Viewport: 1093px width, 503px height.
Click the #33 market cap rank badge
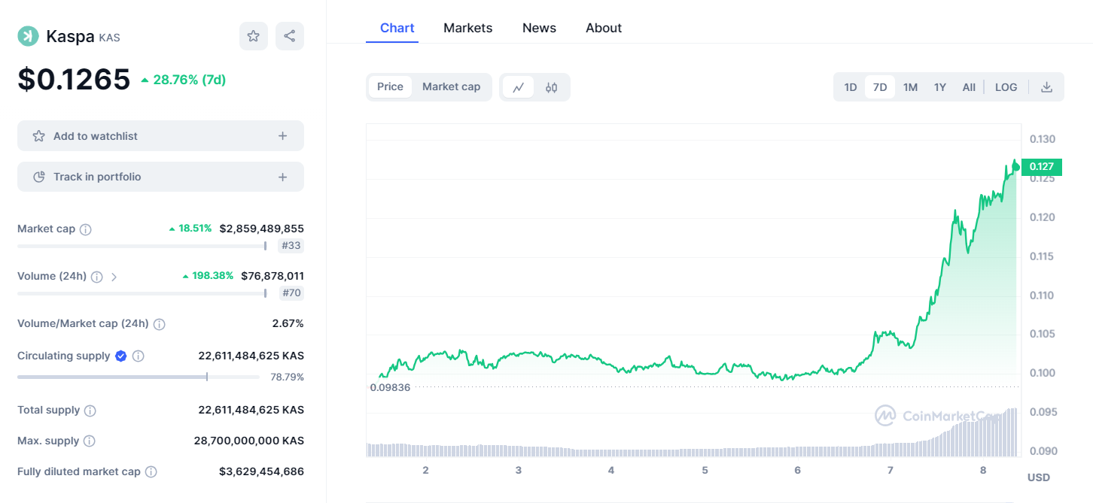click(291, 246)
